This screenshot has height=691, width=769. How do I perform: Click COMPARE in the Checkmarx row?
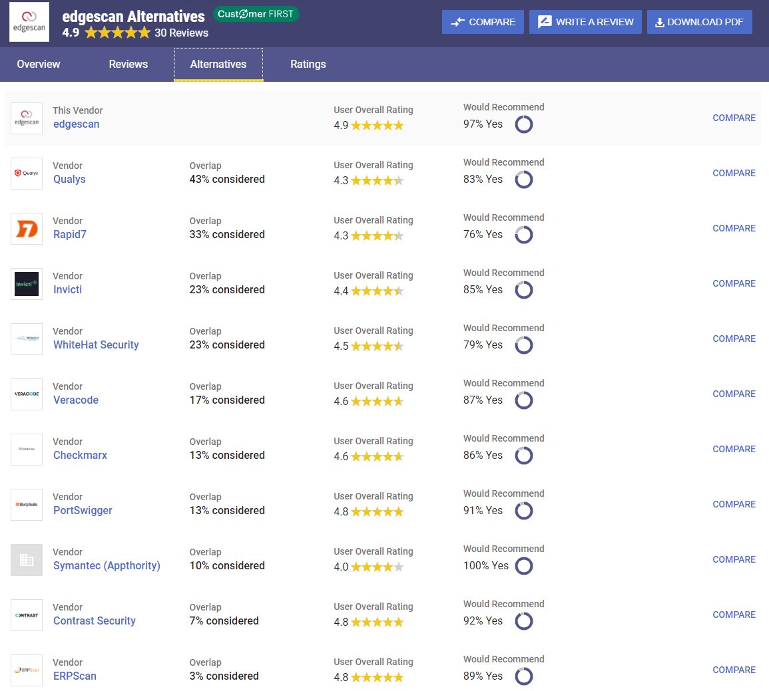point(734,449)
